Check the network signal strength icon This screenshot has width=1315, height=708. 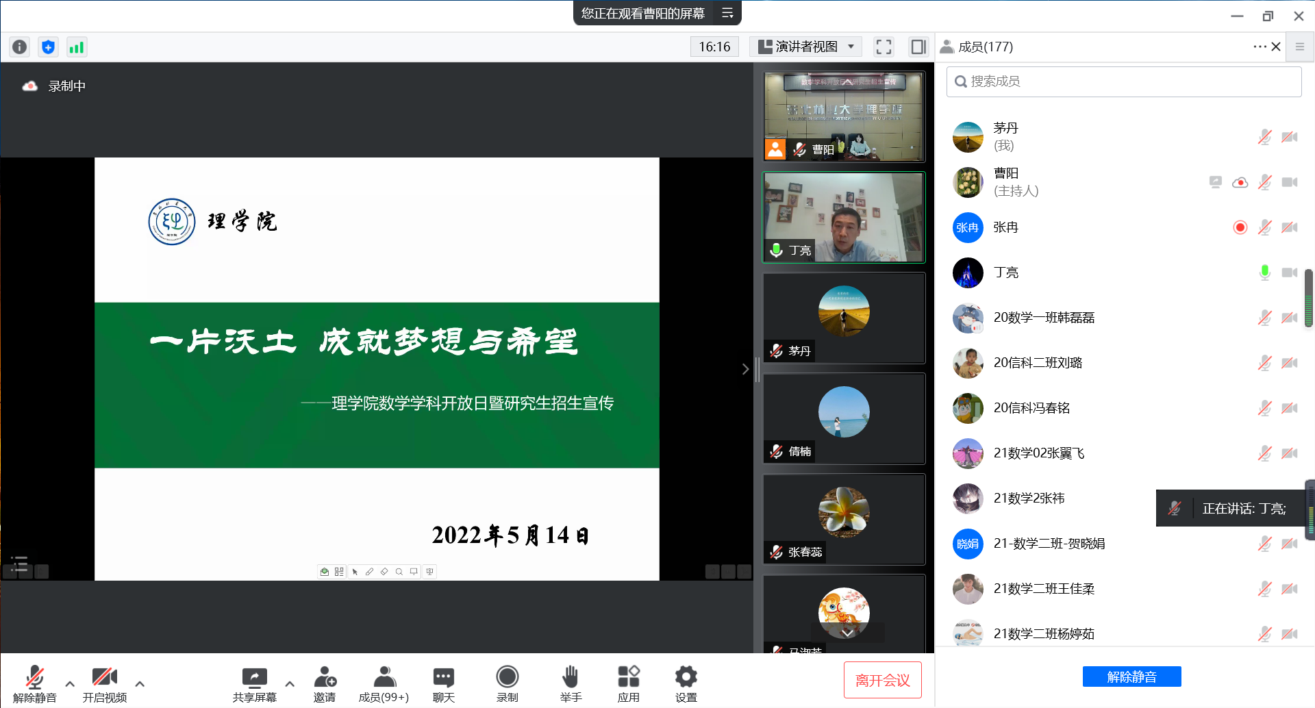click(x=76, y=47)
